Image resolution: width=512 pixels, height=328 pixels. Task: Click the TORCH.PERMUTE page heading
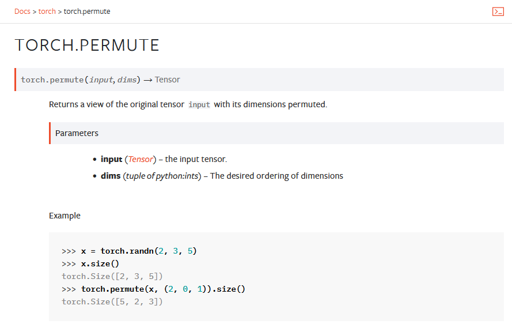[87, 46]
